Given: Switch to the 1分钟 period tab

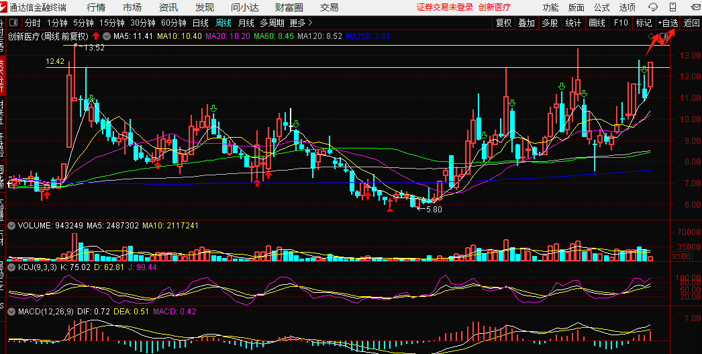Looking at the screenshot, I should [x=57, y=24].
